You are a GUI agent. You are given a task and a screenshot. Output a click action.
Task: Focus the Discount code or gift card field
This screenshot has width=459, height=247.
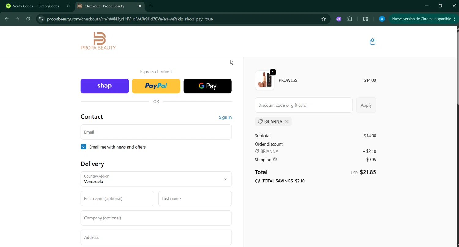click(x=304, y=105)
